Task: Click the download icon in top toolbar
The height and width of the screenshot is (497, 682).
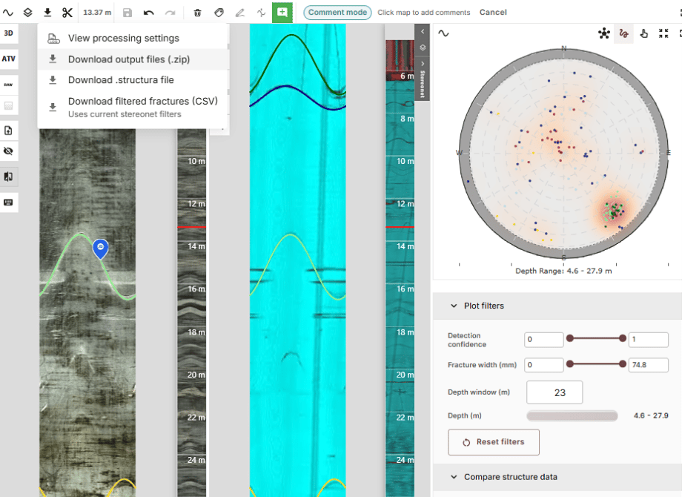Action: [x=47, y=13]
